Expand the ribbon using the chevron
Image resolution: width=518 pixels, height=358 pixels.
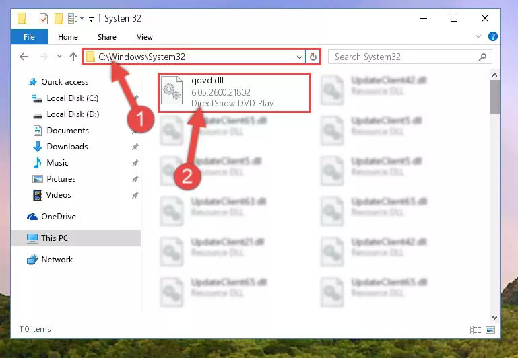tap(478, 36)
